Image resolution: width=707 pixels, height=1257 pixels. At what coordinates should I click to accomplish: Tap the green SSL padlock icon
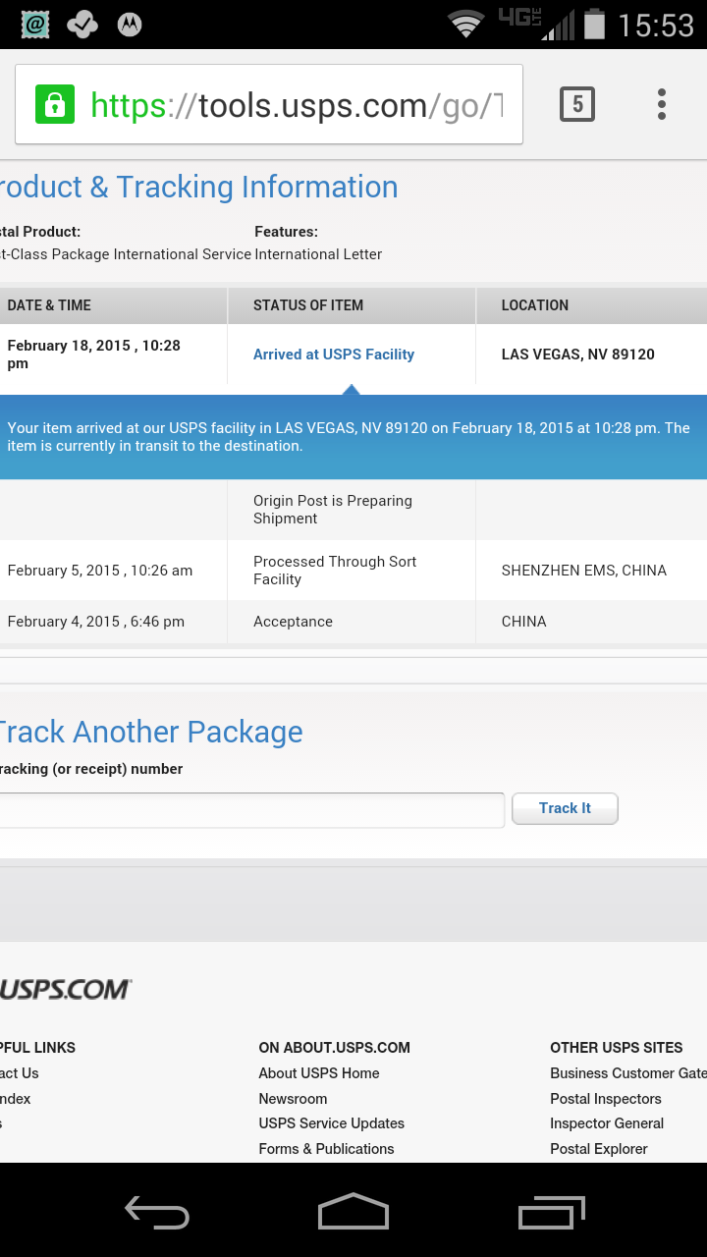pos(55,104)
